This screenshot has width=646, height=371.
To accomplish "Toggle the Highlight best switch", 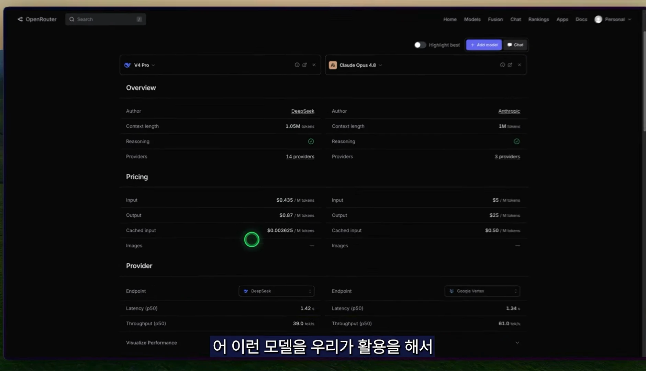I will click(x=420, y=45).
